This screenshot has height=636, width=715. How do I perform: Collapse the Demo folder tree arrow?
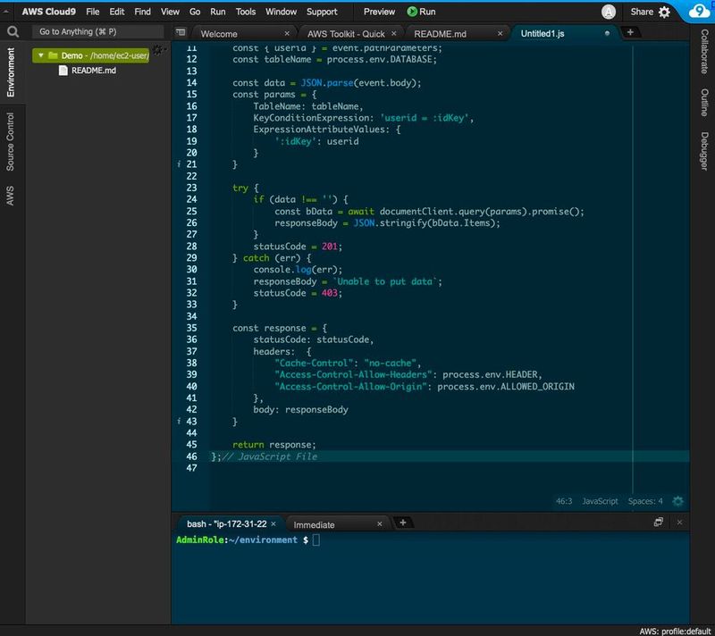point(40,55)
